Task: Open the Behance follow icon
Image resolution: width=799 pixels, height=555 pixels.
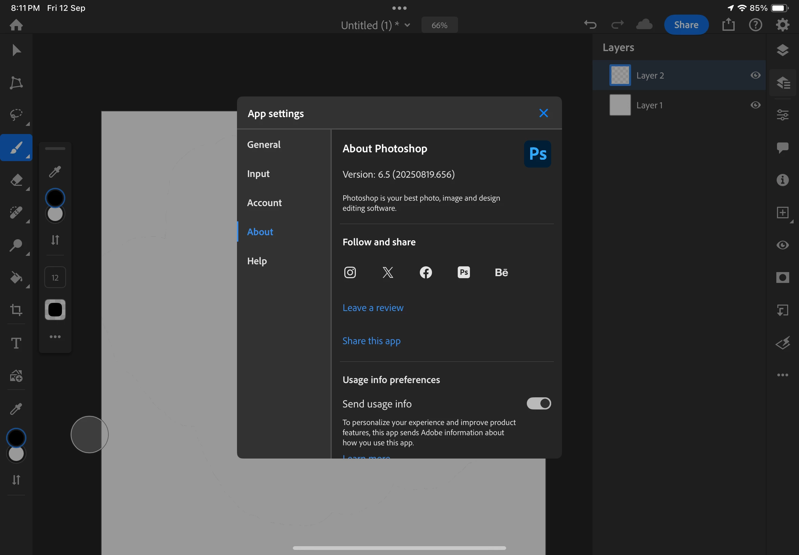Action: [501, 272]
